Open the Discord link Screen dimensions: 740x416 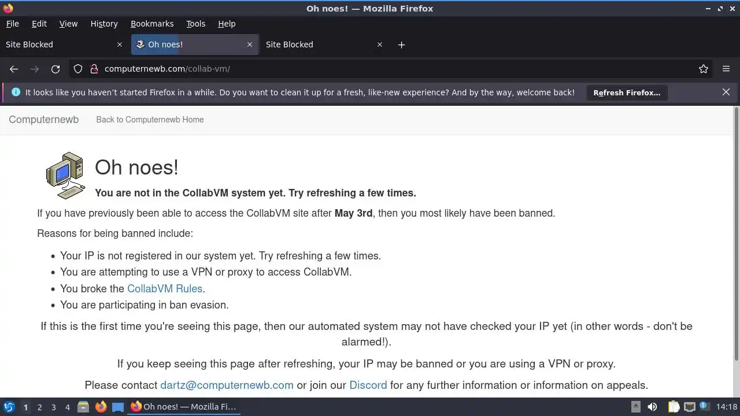368,385
